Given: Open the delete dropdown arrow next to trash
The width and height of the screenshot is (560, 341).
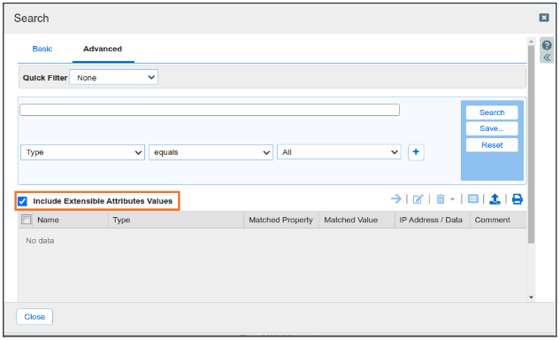Looking at the screenshot, I should [x=452, y=199].
